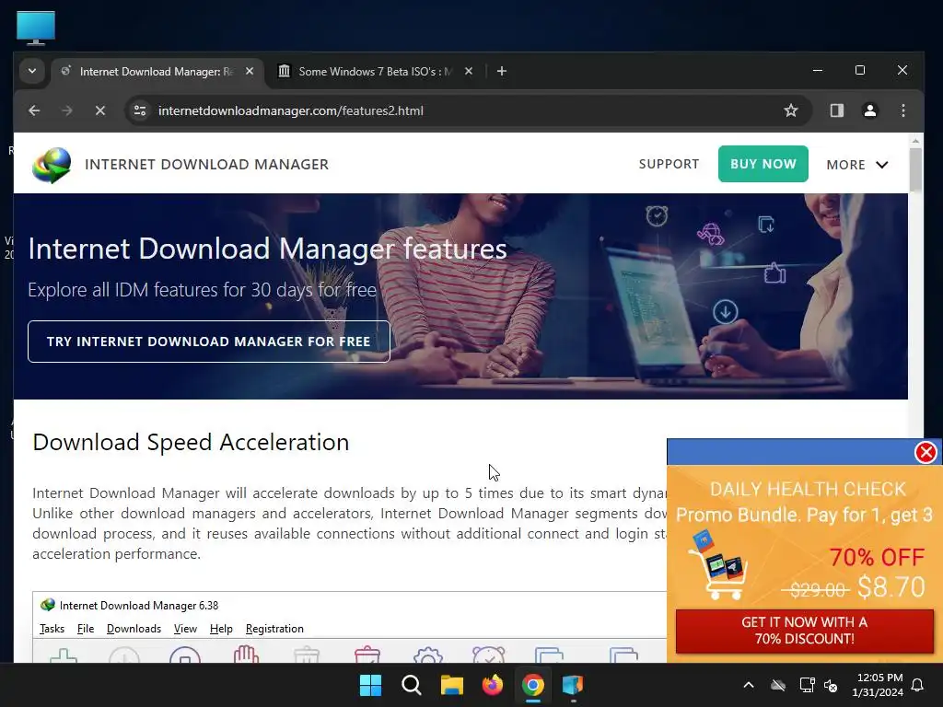Open Chrome three-dot menu
Image resolution: width=943 pixels, height=707 pixels.
point(902,110)
